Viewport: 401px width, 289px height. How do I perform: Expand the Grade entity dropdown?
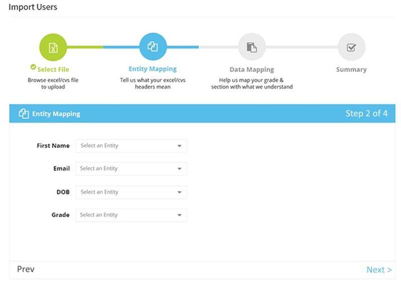131,215
